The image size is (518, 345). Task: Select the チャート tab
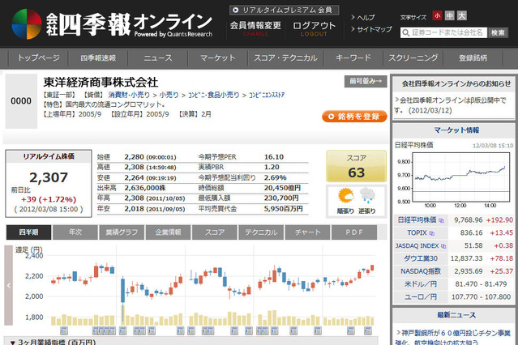click(307, 232)
